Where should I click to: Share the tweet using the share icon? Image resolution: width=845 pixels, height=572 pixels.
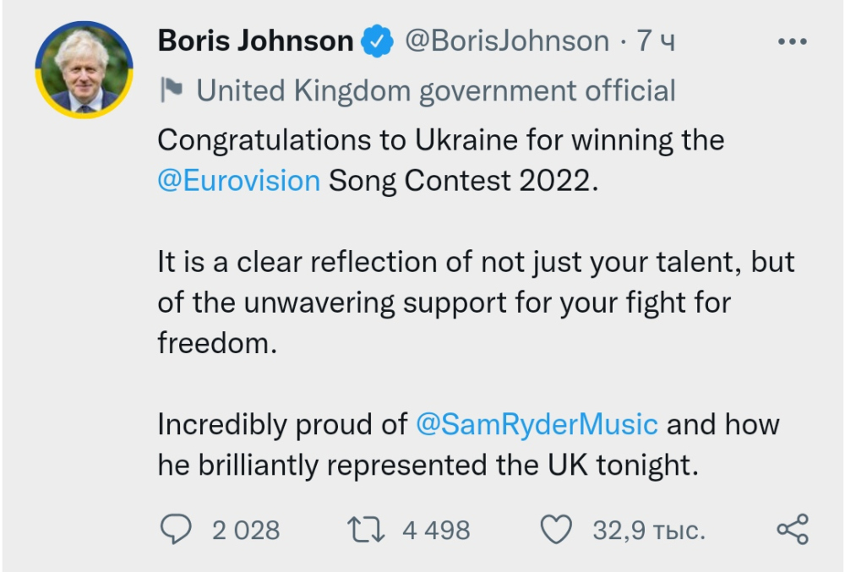coord(792,530)
